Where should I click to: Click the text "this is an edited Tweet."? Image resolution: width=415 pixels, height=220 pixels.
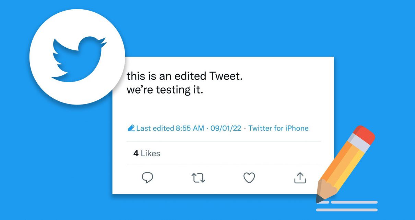click(185, 76)
